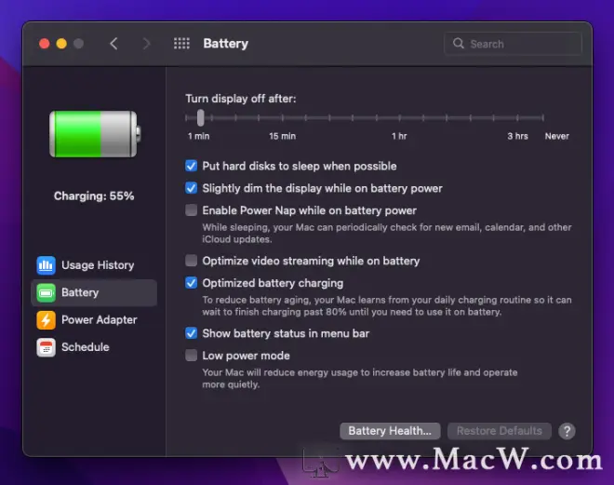
Task: Open the Schedule settings
Action: [94, 347]
